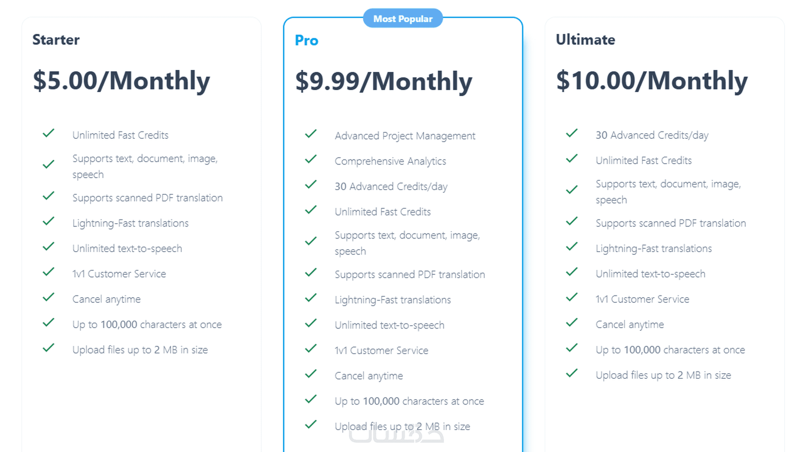The image size is (793, 452).
Task: Click the $9.99/Monthly price
Action: (x=383, y=82)
